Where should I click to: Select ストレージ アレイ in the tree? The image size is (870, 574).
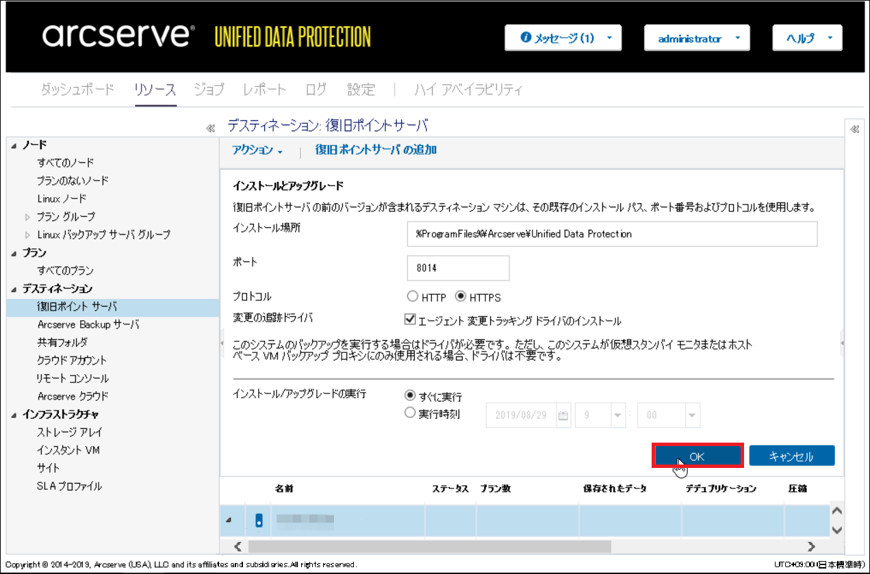[69, 432]
